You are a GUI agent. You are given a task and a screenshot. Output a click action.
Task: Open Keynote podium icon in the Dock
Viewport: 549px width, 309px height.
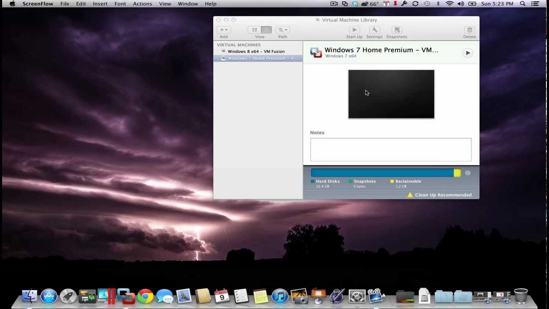[x=318, y=296]
